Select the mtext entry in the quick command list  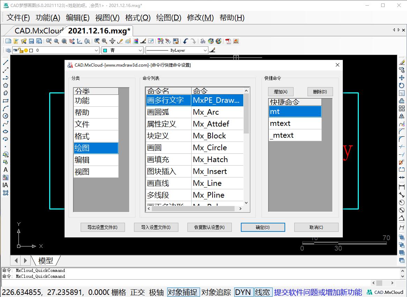click(295, 123)
